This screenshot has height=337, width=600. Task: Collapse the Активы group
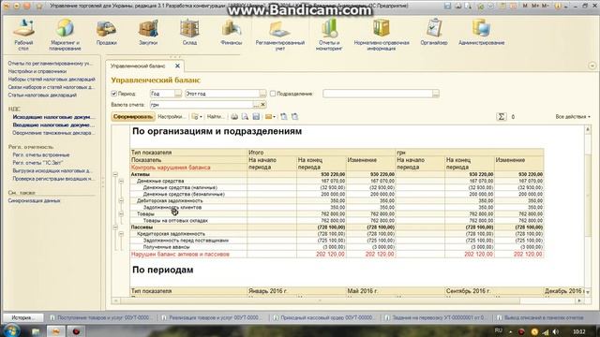(x=114, y=174)
